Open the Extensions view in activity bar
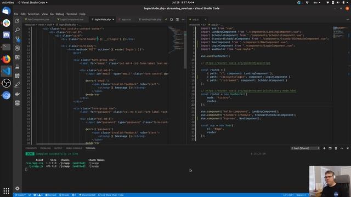The image size is (351, 197). pyautogui.click(x=17, y=57)
